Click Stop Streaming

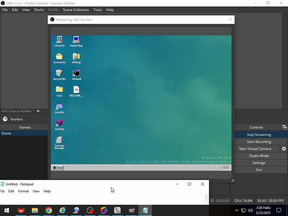[259, 135]
